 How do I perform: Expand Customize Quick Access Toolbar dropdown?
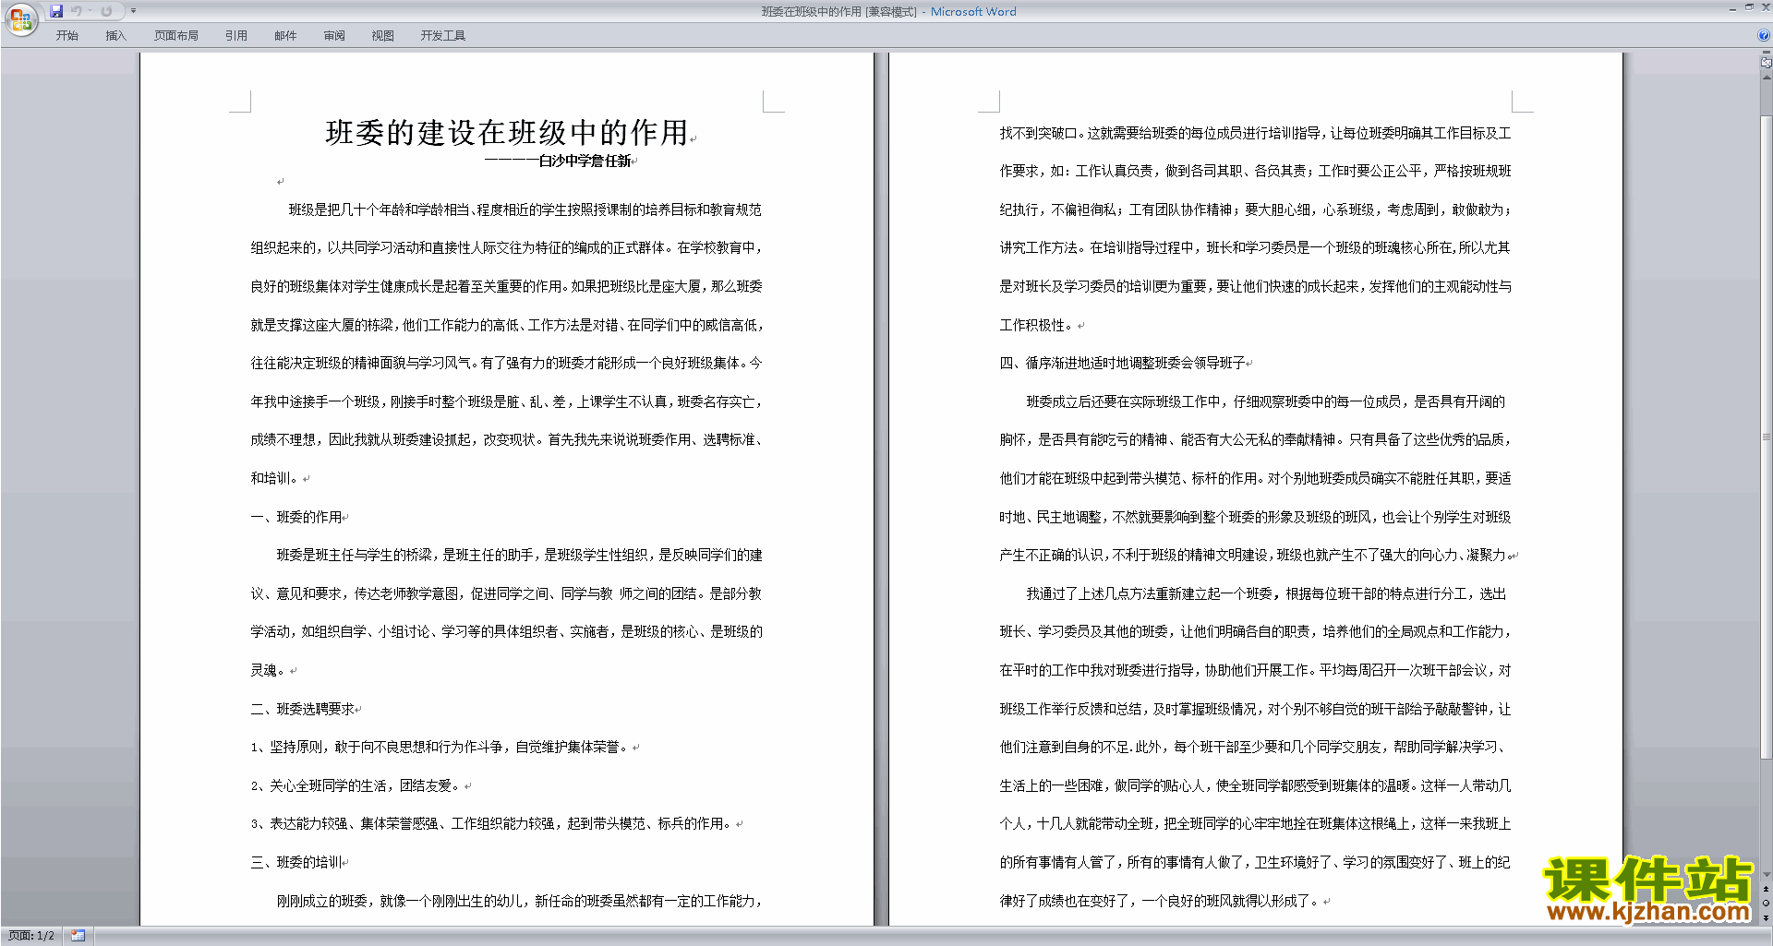(x=133, y=11)
